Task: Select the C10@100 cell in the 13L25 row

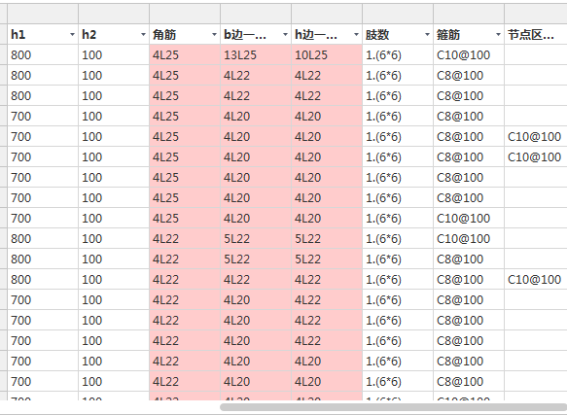Action: click(x=469, y=55)
